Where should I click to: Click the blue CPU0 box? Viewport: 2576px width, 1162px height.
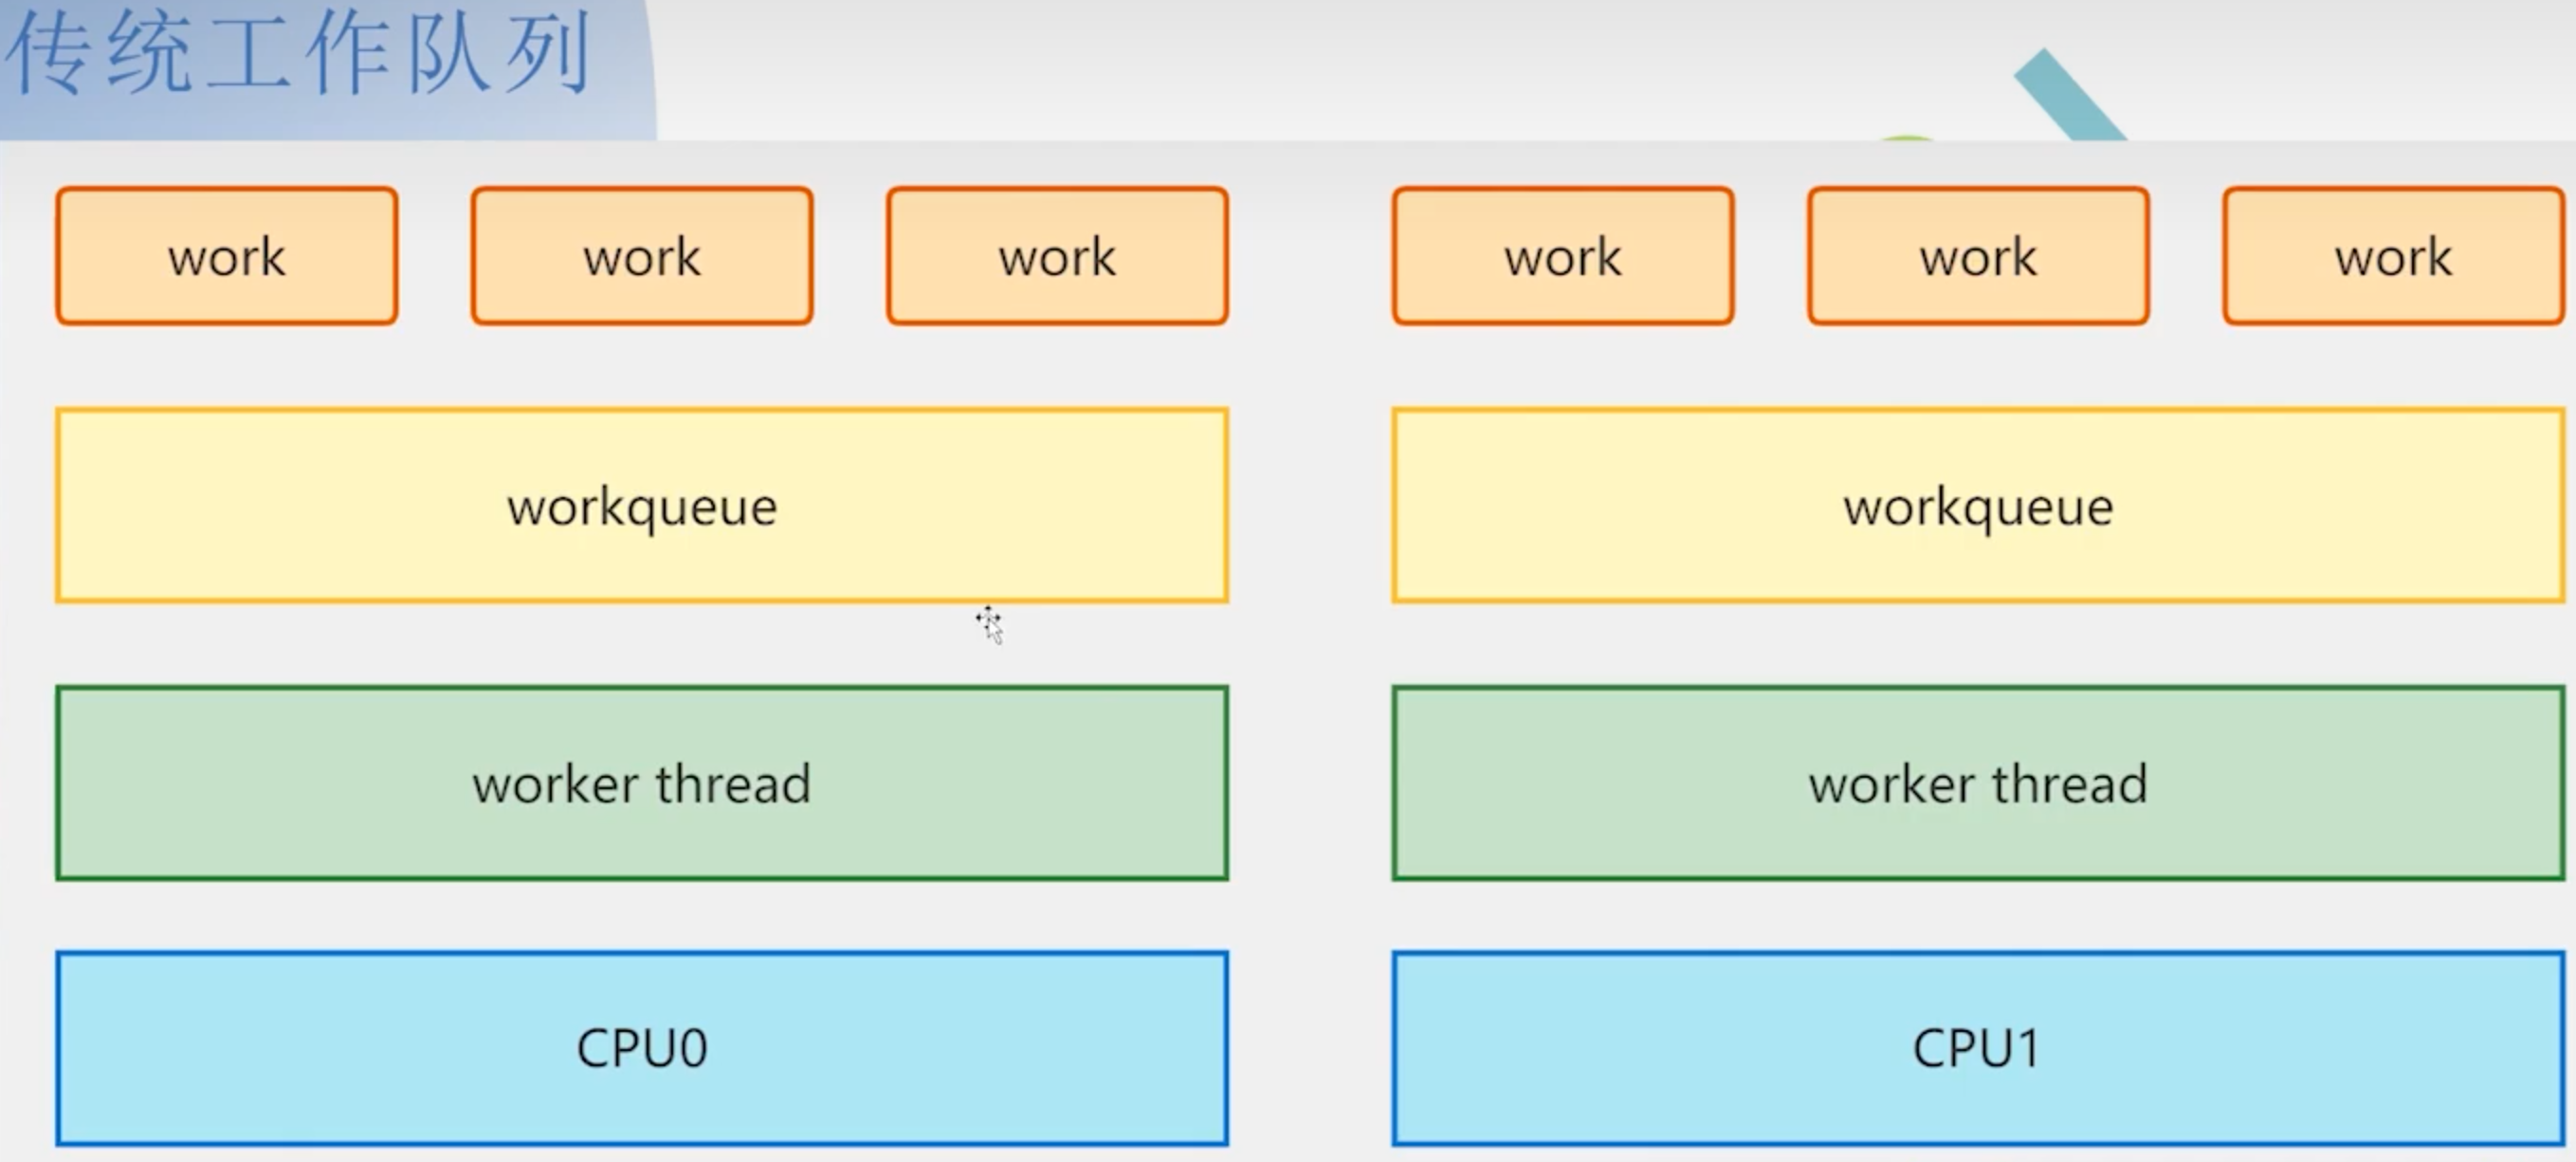pyautogui.click(x=642, y=1048)
